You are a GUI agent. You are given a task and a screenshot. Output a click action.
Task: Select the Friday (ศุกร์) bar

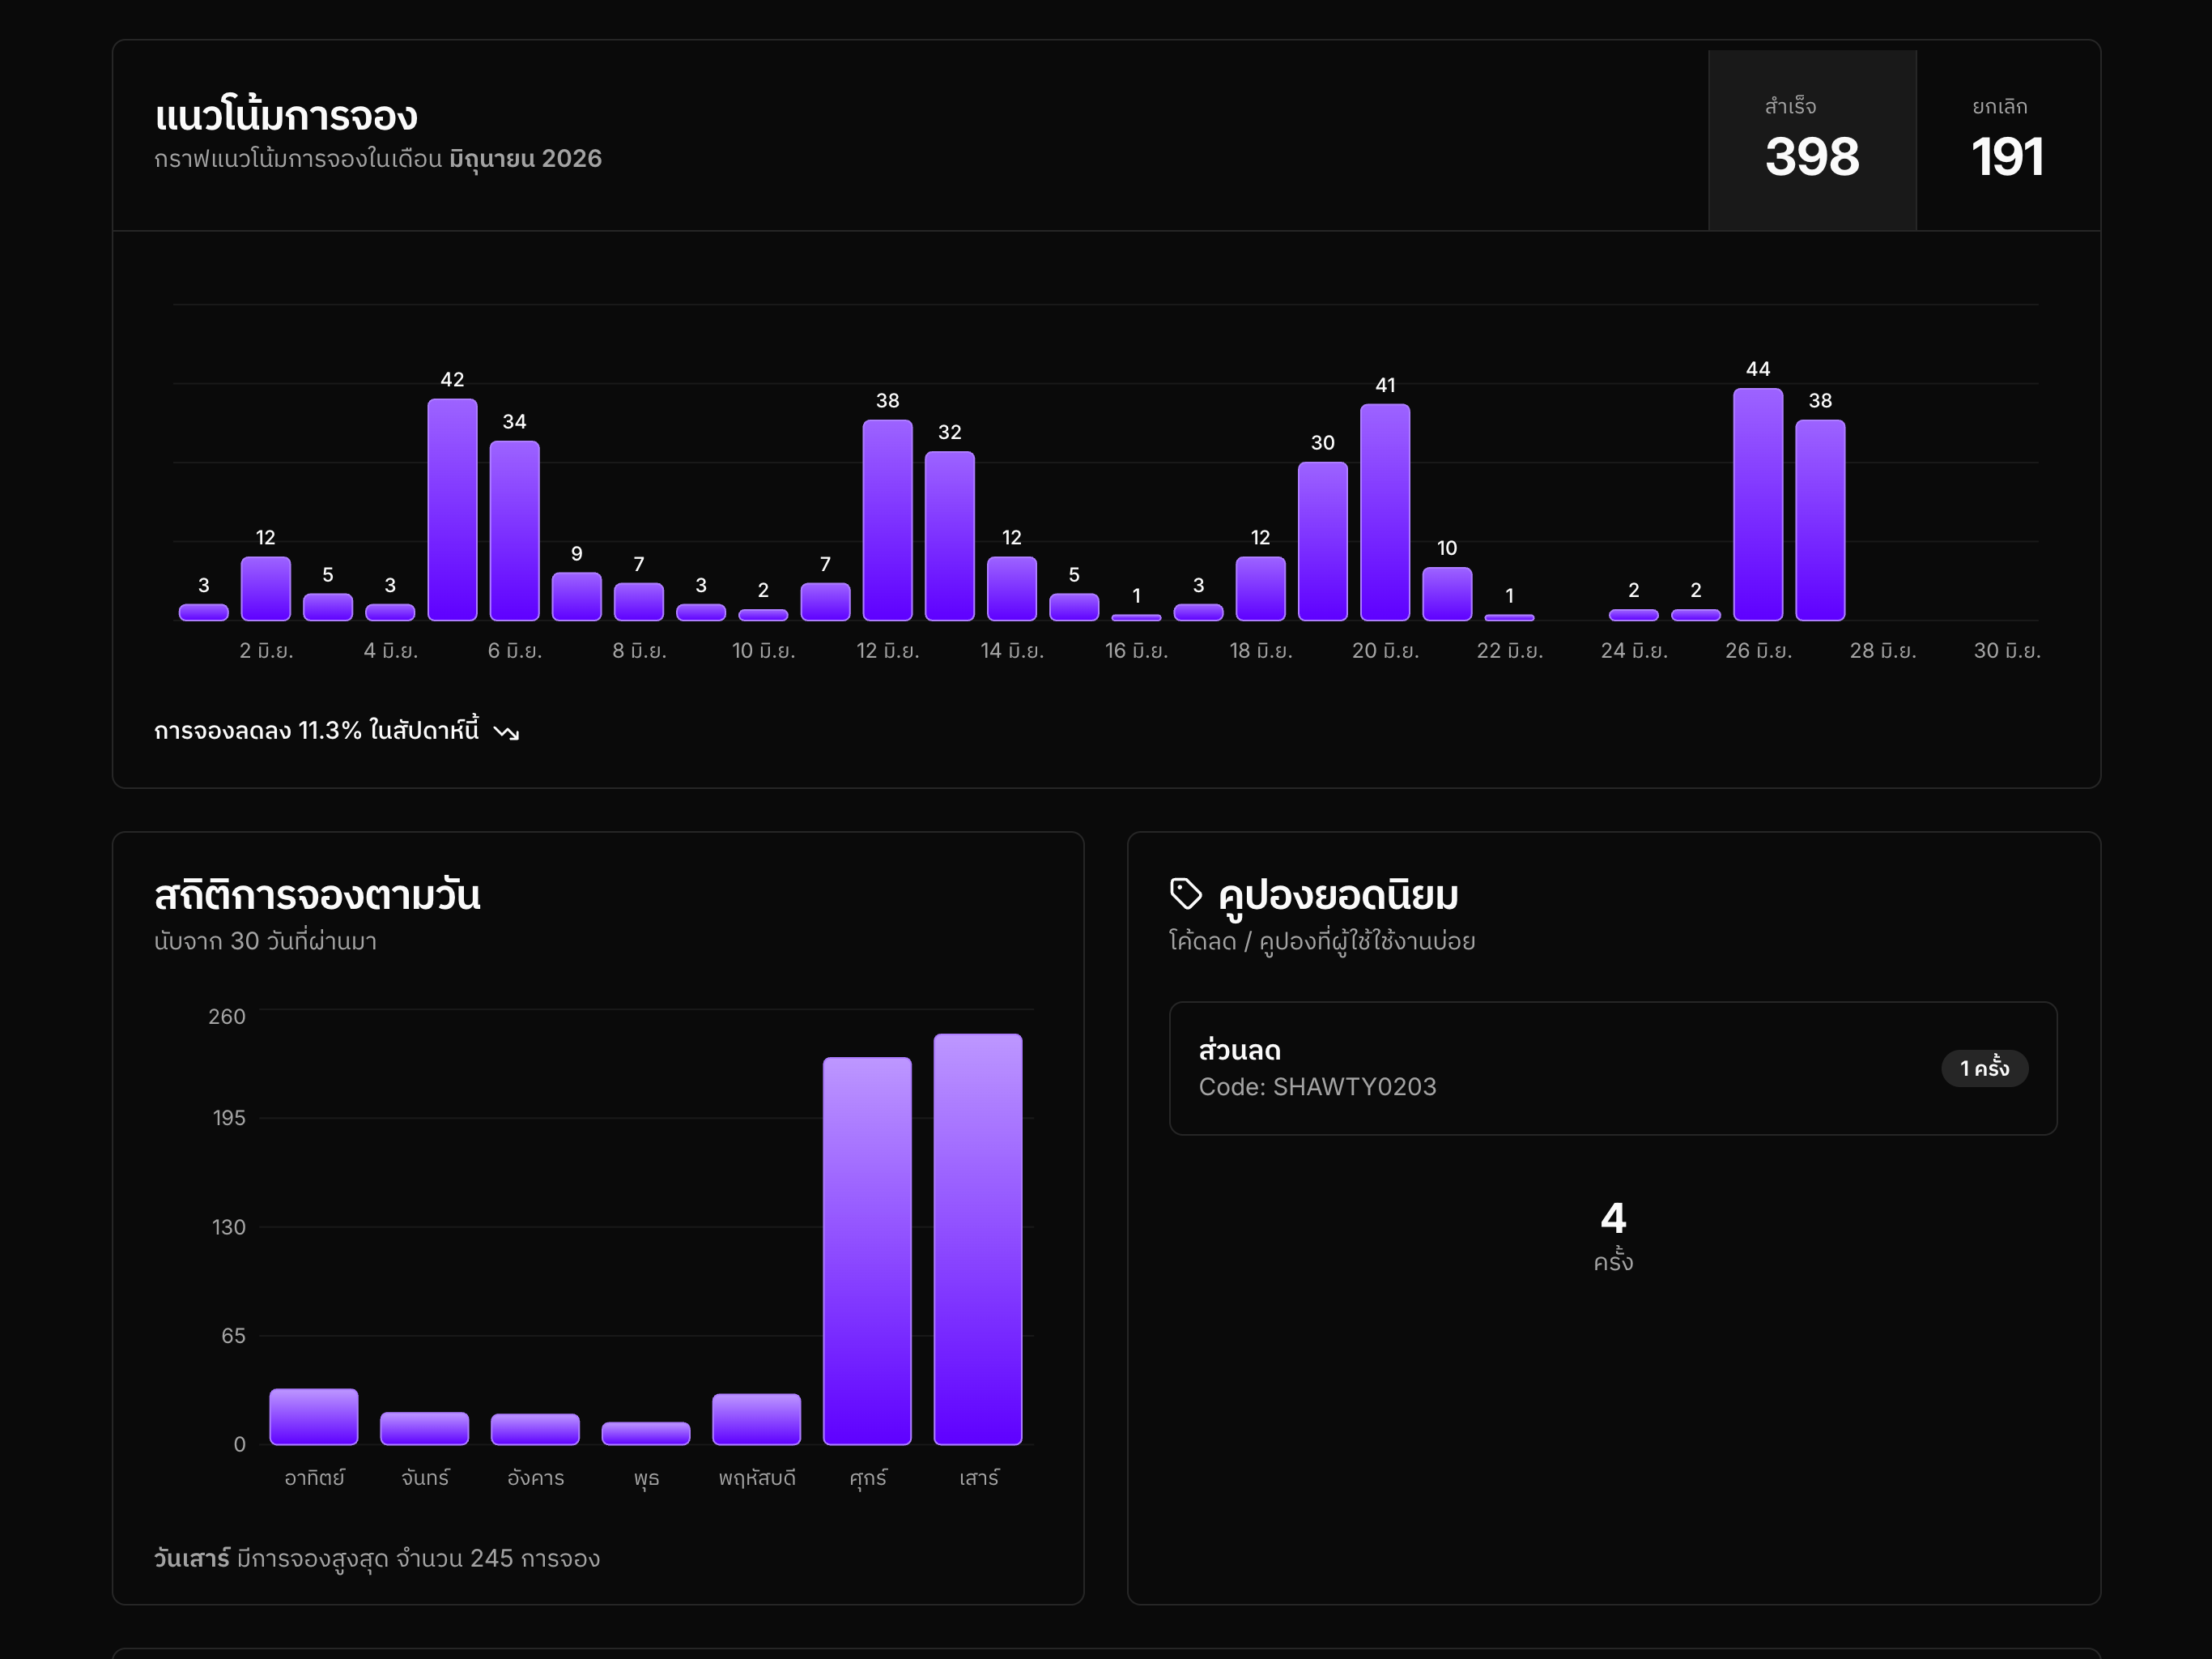[x=867, y=1251]
